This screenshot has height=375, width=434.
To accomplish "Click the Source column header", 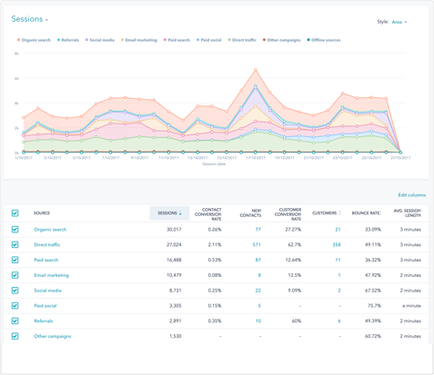I will (x=42, y=213).
